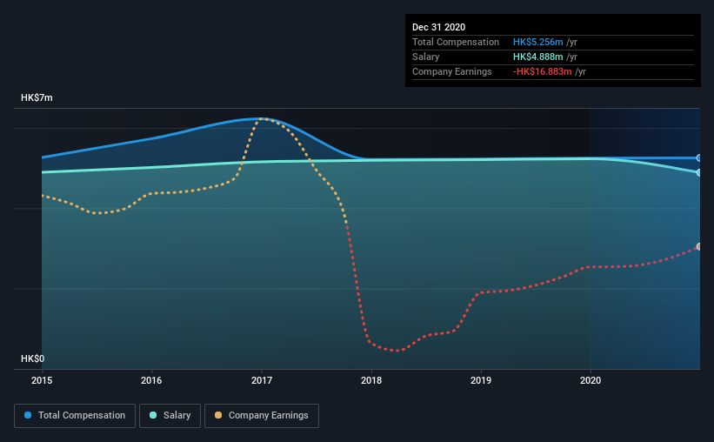Screen dimensions: 714x442
Task: Click the Salary tooltip row label
Action: (x=426, y=57)
